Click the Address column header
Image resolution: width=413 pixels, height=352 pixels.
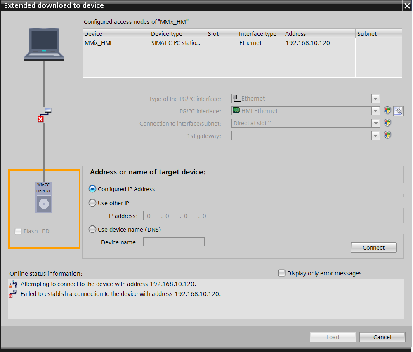point(319,34)
